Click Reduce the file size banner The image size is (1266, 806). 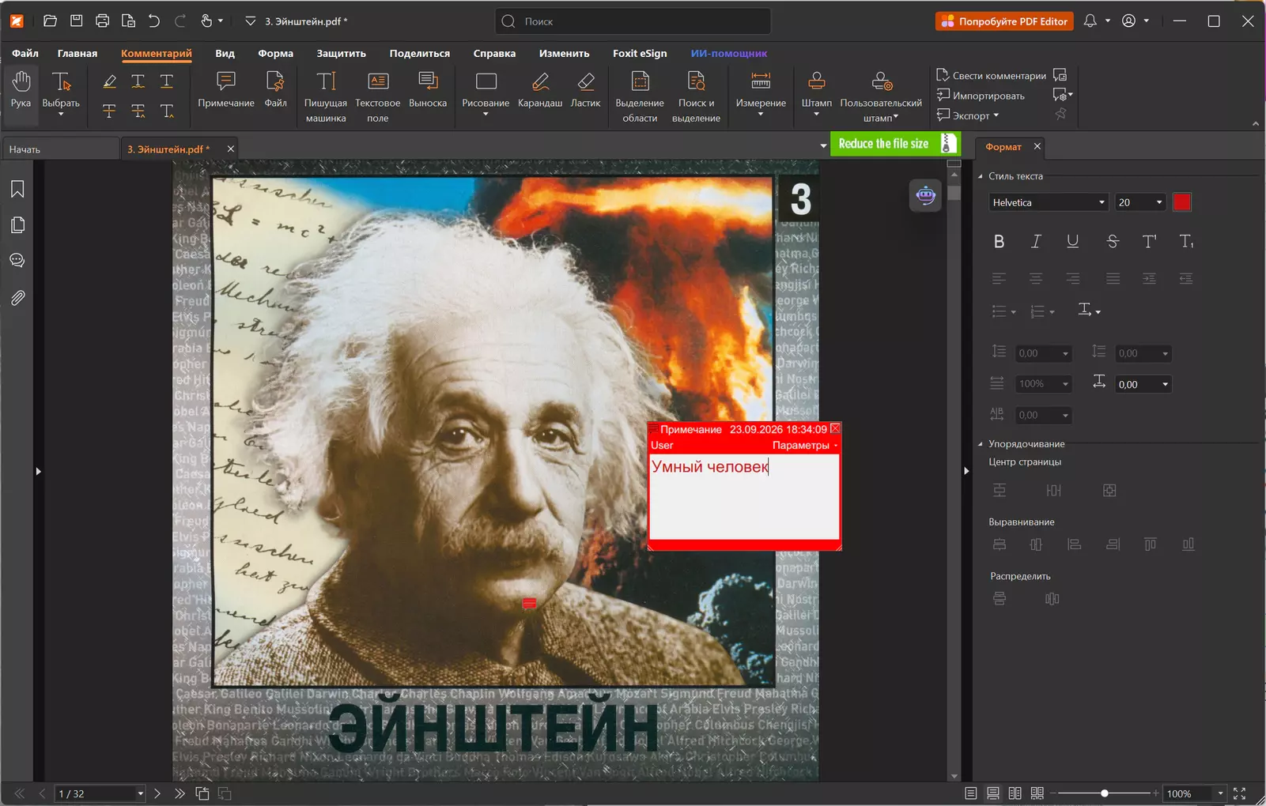coord(894,144)
